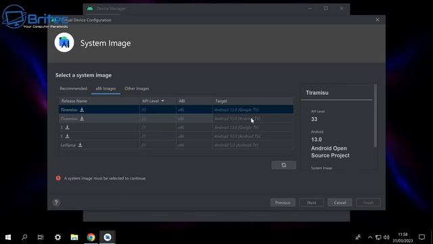Download the Tiramisu Android 13.0 (Android TV) image
The height and width of the screenshot is (244, 433).
82,119
